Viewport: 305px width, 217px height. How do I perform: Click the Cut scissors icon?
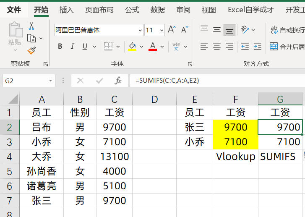[31, 26]
